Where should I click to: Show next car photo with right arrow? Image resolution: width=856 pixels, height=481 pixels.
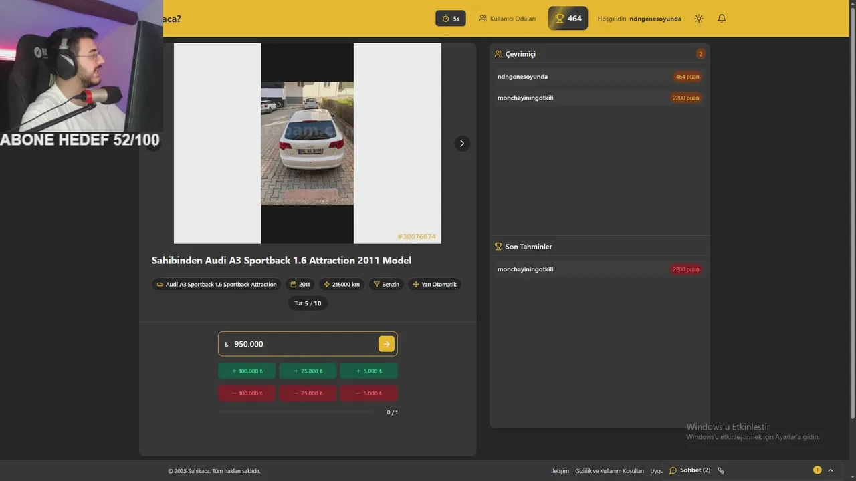click(x=462, y=144)
